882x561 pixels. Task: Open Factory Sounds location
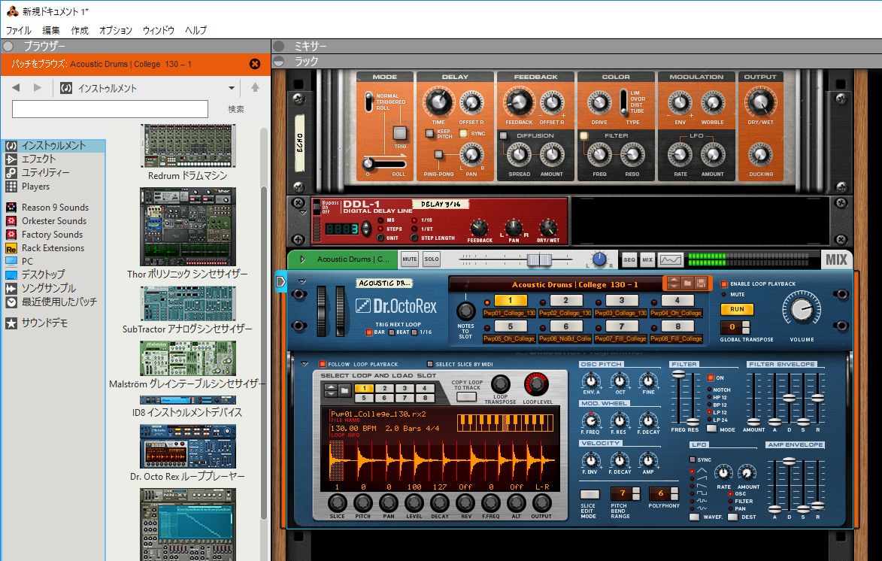[52, 234]
